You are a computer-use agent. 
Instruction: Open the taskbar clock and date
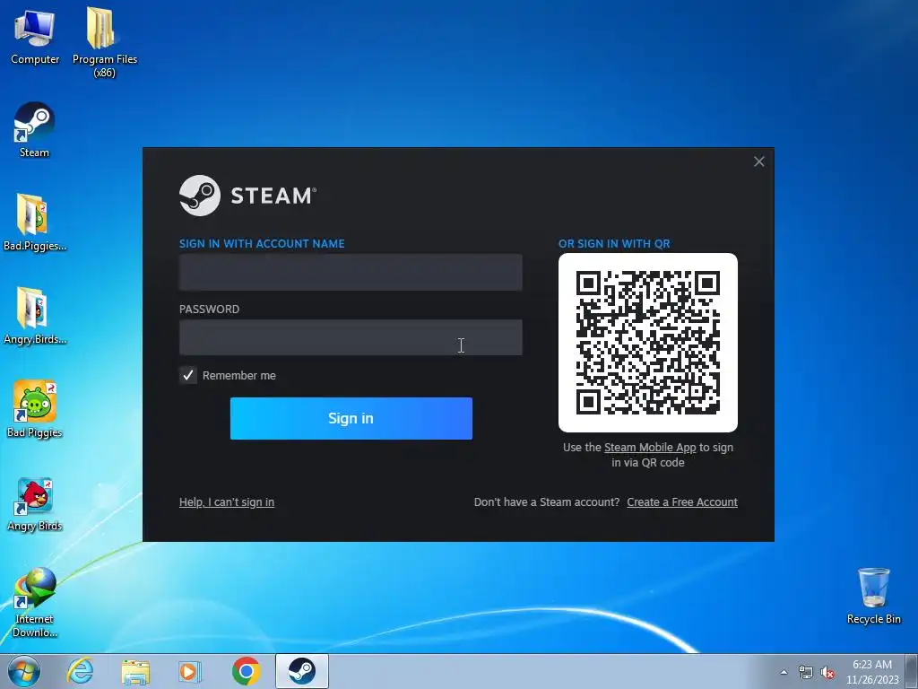872,672
